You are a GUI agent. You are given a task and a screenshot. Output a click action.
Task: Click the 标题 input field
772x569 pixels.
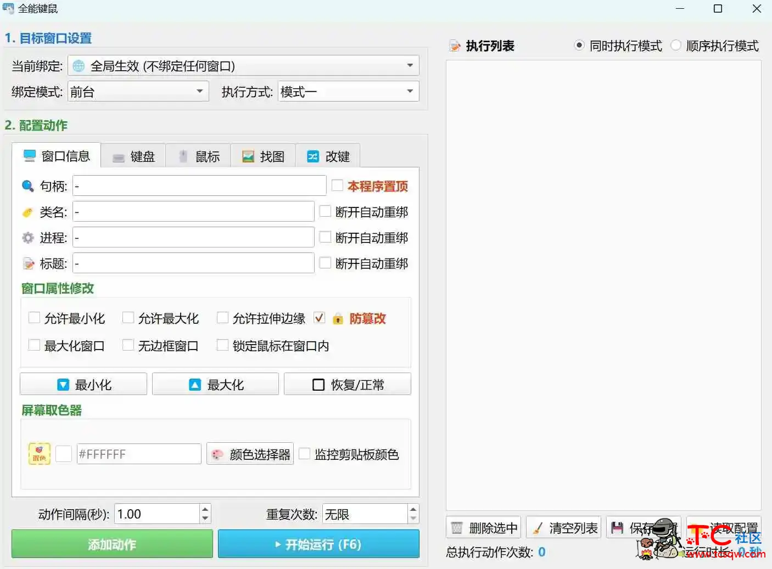pyautogui.click(x=193, y=263)
